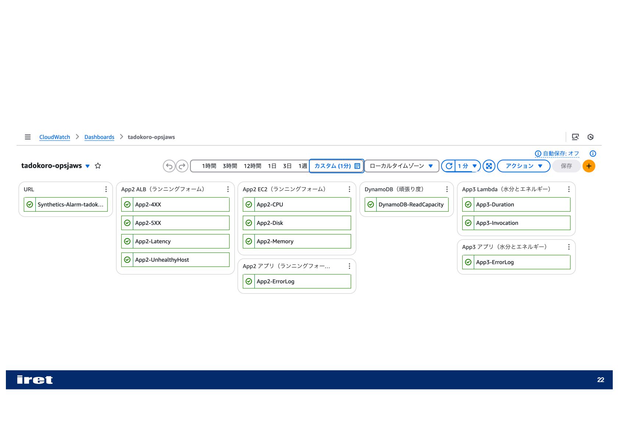Open the App2-Latency alarm status row

tap(175, 241)
